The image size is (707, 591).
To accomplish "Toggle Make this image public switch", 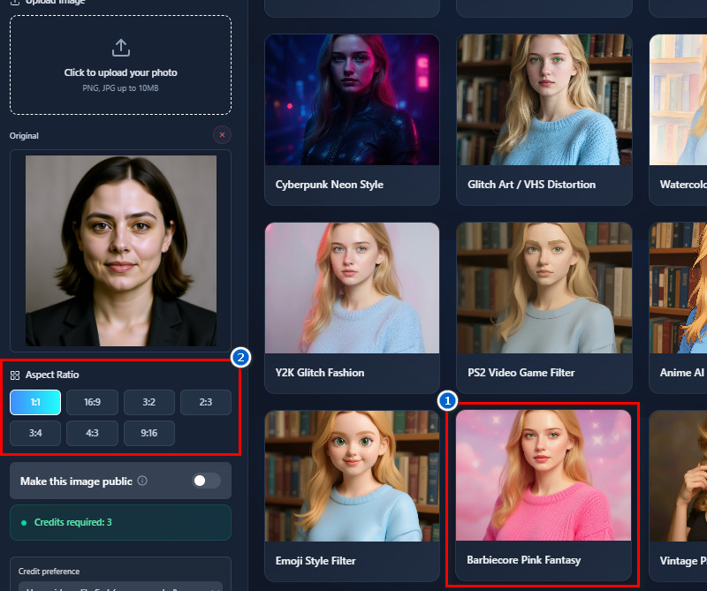I will (x=206, y=481).
